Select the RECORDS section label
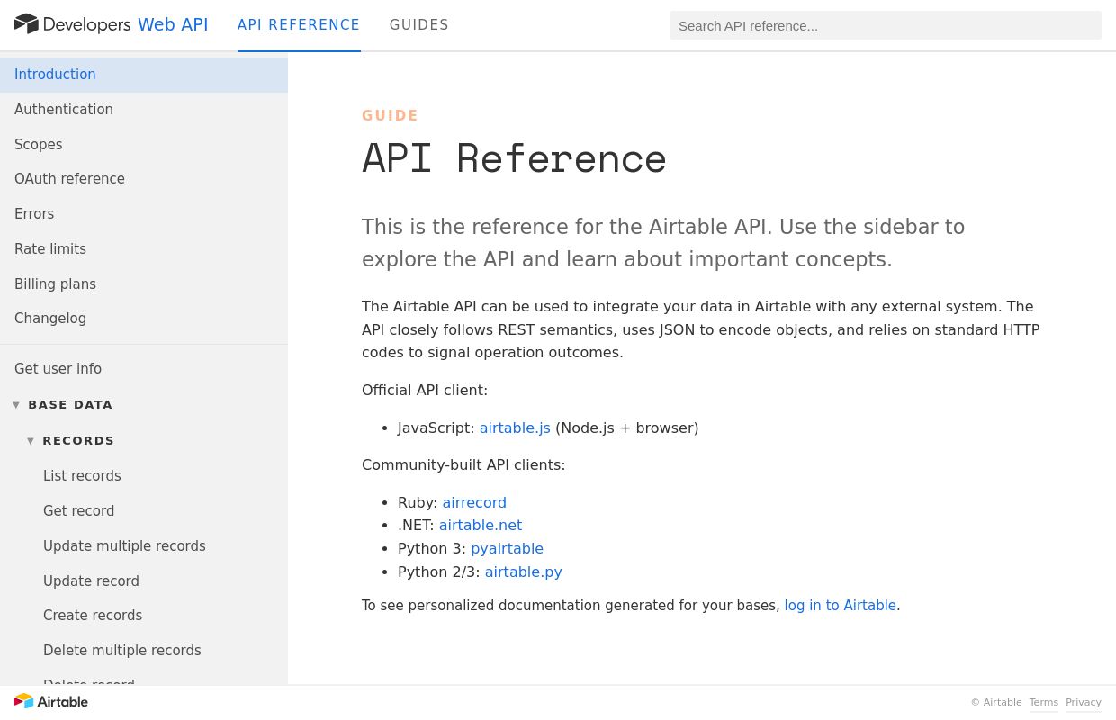Viewport: 1116px width, 720px height. [78, 441]
